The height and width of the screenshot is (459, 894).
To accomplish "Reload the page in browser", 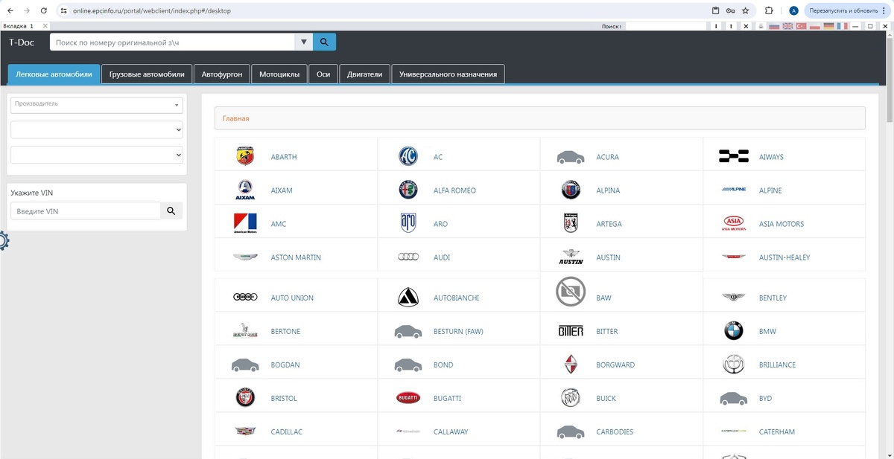I will pos(44,10).
